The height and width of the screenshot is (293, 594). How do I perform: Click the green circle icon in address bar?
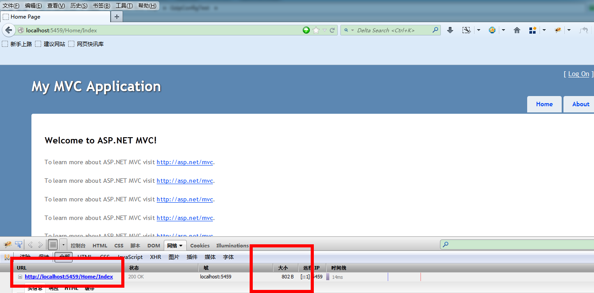click(306, 30)
